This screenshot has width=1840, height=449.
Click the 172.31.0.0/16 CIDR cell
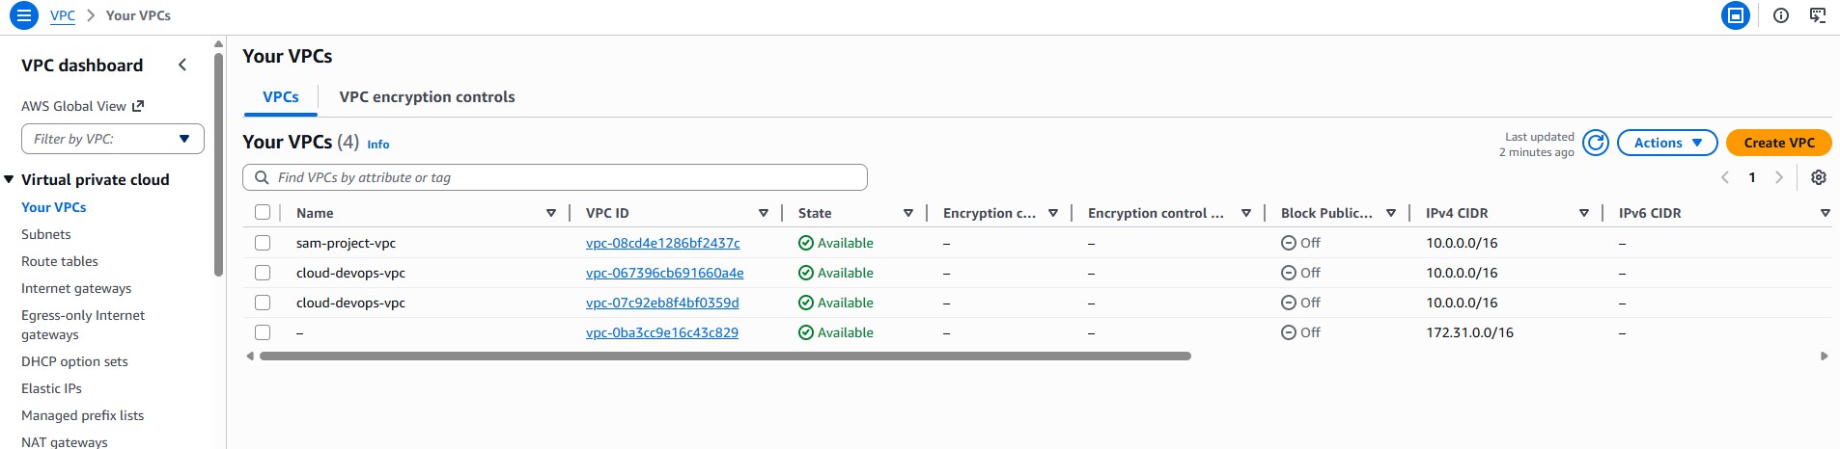click(1469, 332)
